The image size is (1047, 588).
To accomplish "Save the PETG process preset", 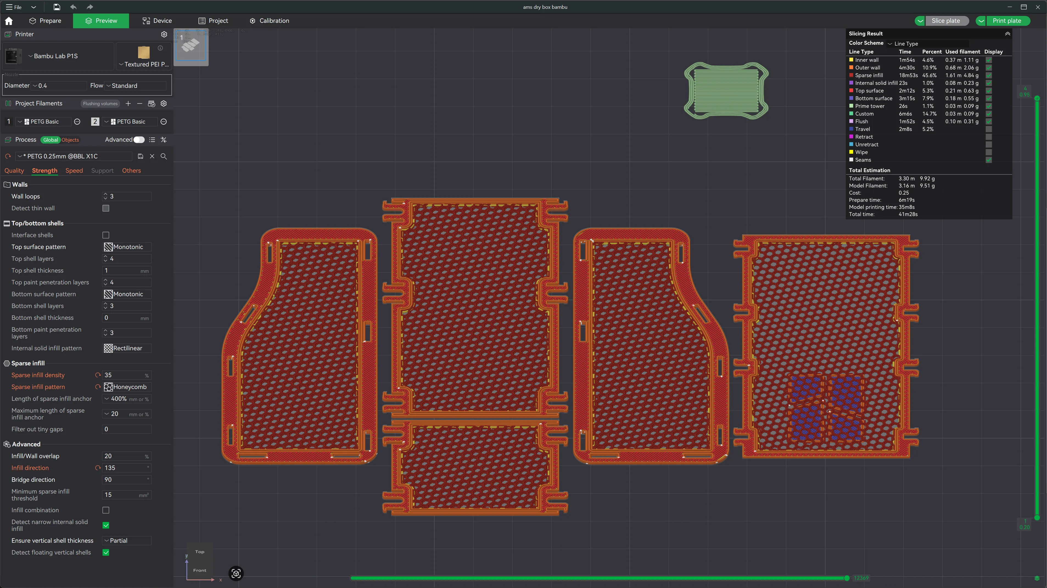I will pos(140,156).
